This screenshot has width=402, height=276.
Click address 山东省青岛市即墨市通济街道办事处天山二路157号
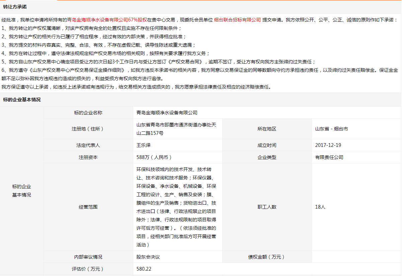click(176, 129)
